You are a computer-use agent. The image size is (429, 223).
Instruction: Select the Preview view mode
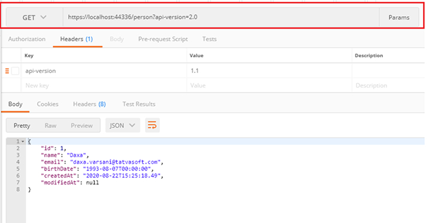tap(82, 126)
